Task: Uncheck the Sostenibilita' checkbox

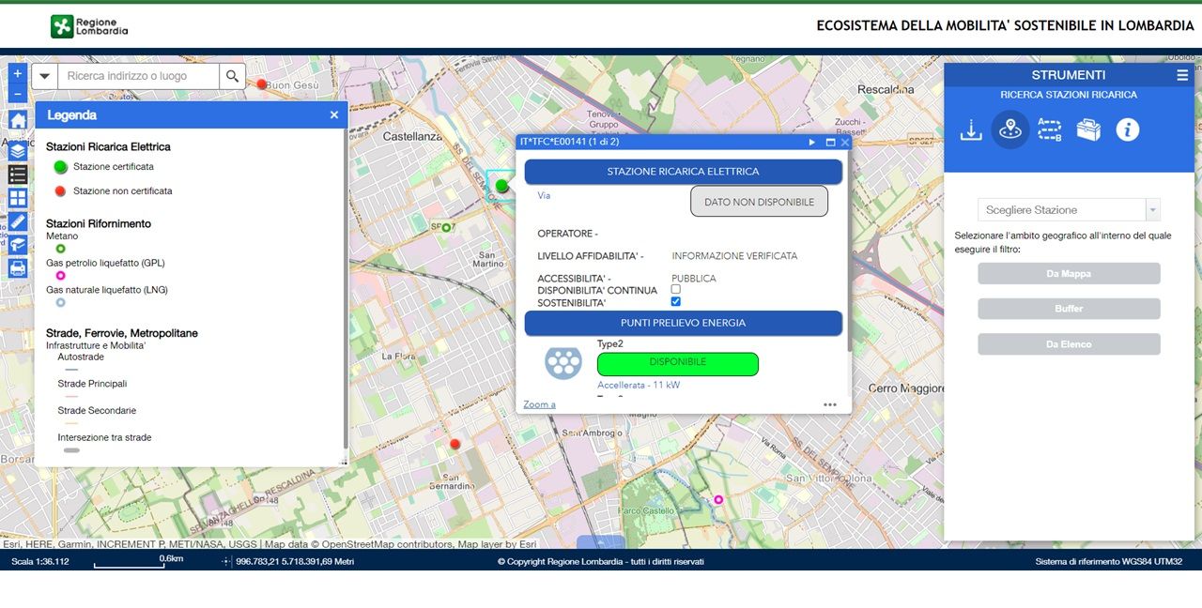Action: [676, 302]
